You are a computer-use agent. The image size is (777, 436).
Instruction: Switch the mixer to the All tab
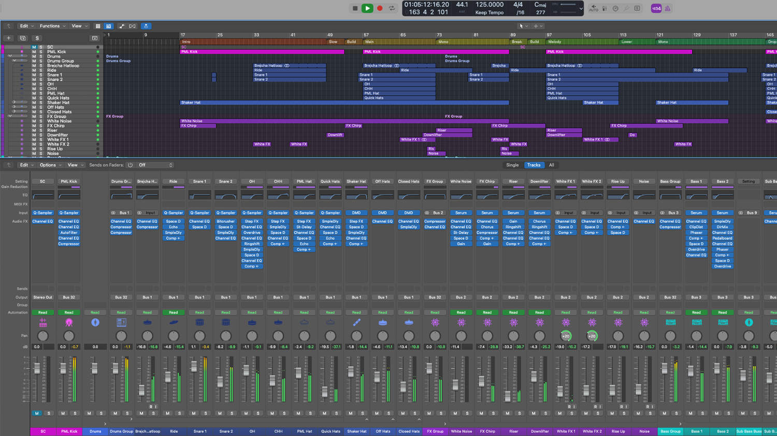[x=552, y=165]
